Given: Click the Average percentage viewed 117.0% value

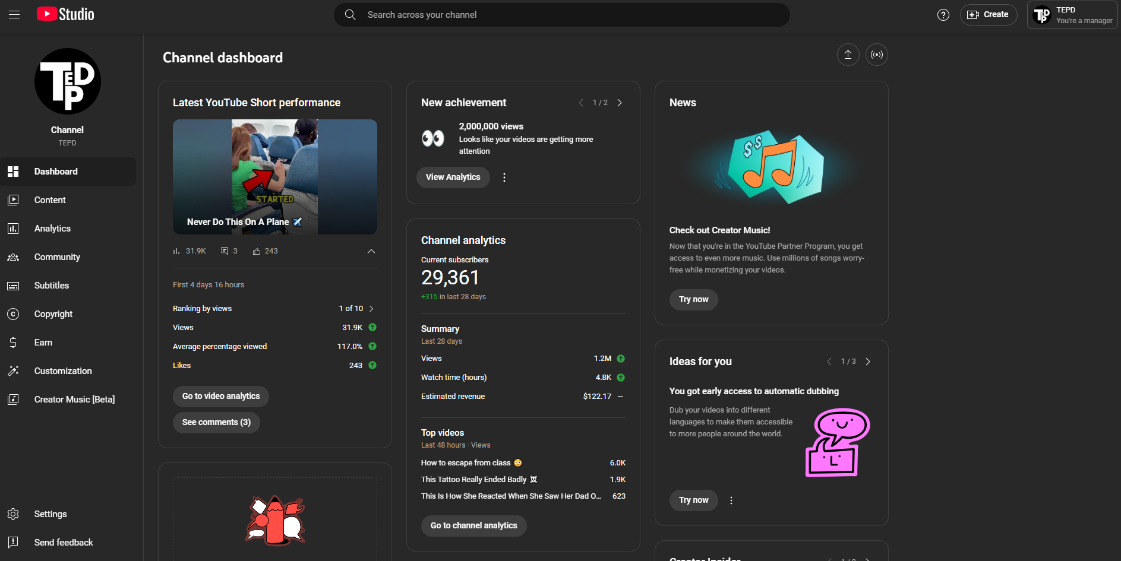Looking at the screenshot, I should point(350,347).
